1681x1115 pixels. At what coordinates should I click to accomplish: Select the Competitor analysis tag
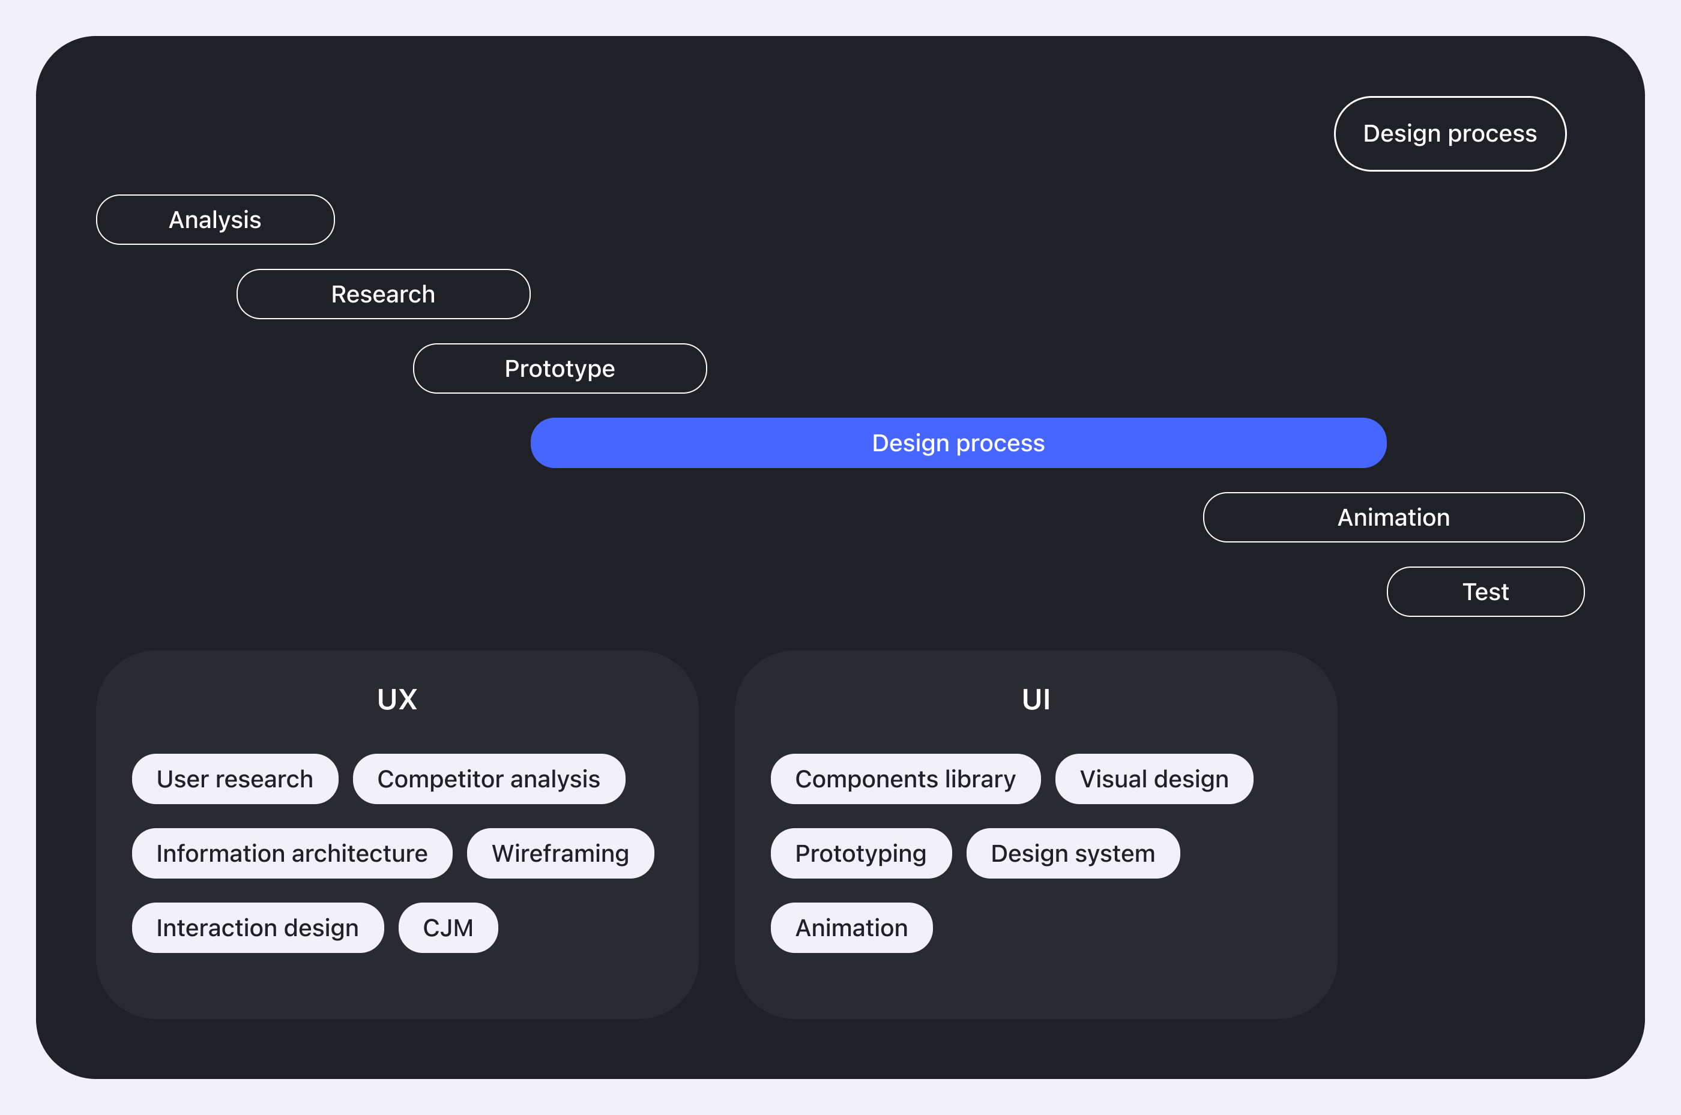pyautogui.click(x=488, y=779)
